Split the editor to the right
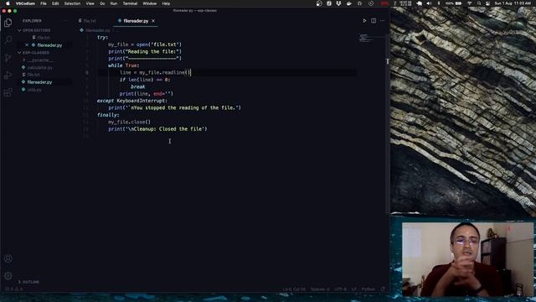Viewport: 536px width, 302px height. 374,21
